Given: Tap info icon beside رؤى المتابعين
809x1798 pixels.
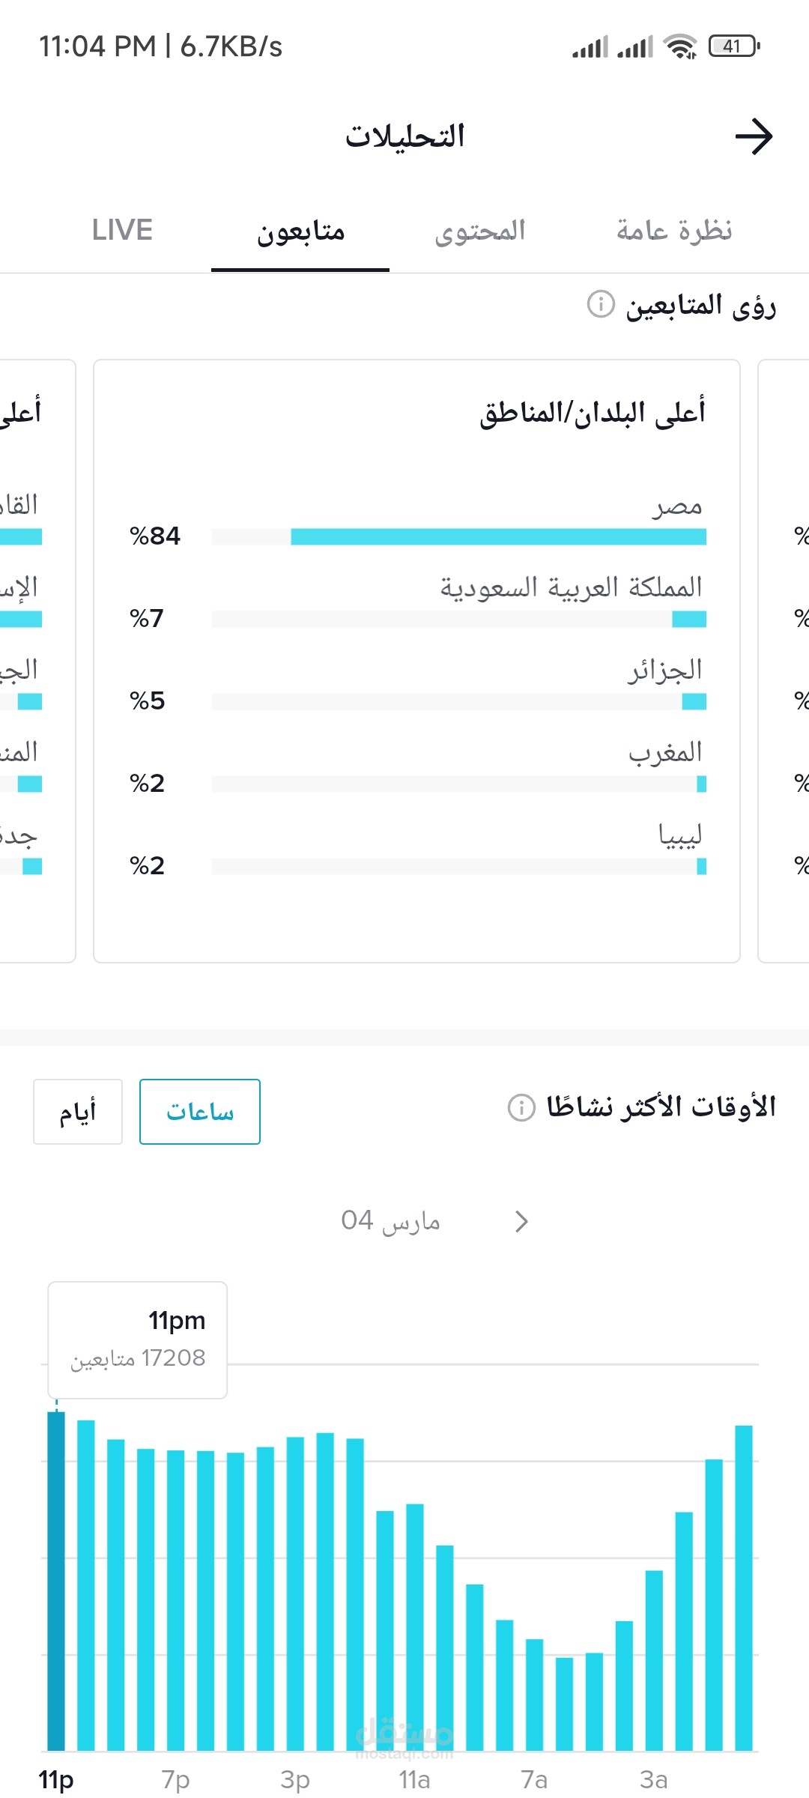Looking at the screenshot, I should [x=601, y=304].
